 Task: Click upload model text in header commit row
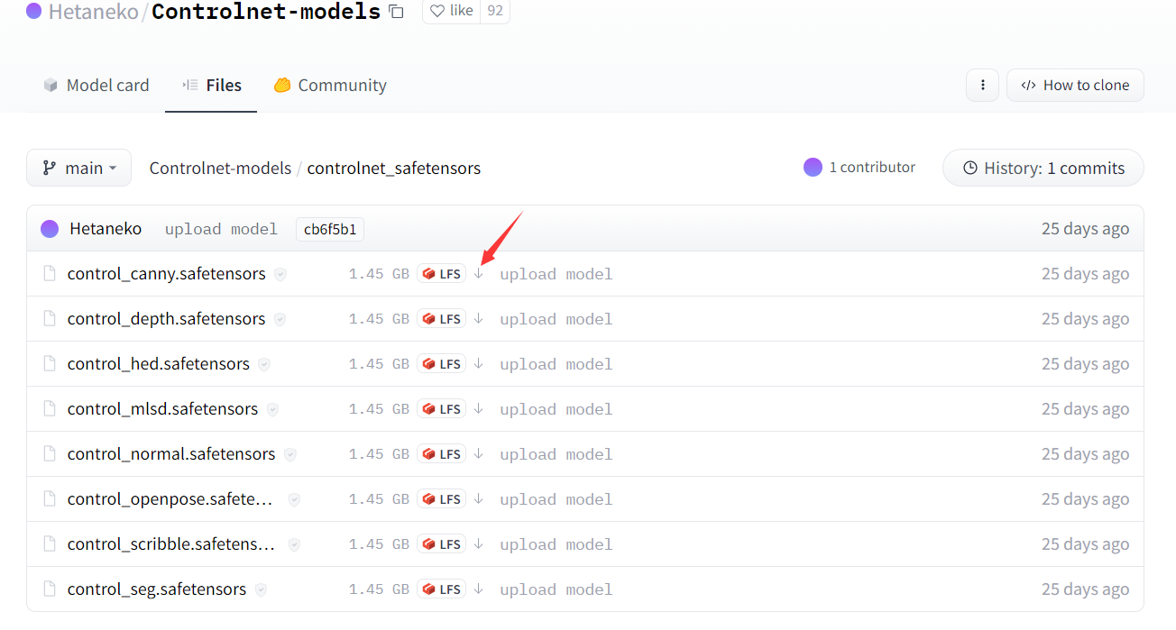221,229
